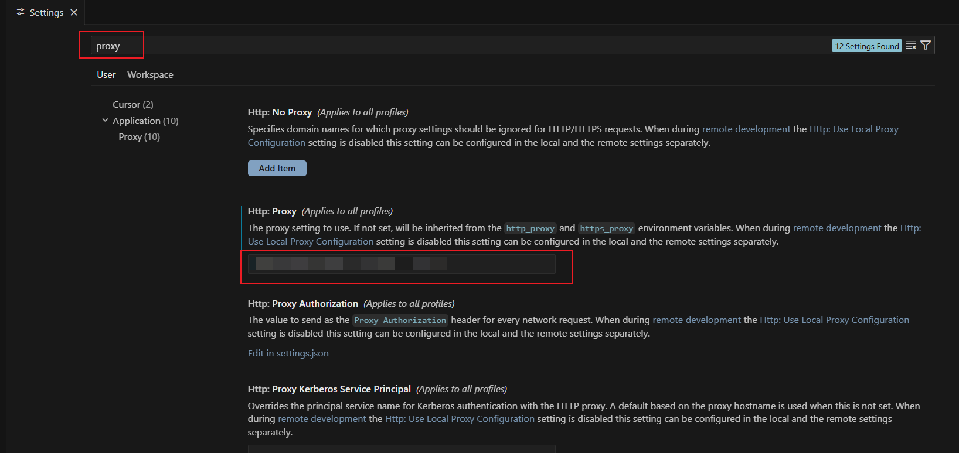Select Cursor (2) in the settings tree
This screenshot has height=453, width=959.
(132, 105)
